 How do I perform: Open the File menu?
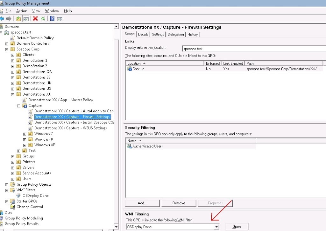[x=8, y=11]
